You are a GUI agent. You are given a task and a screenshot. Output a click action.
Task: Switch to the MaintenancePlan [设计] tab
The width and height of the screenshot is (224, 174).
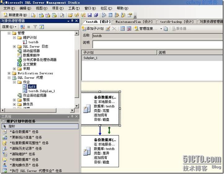pos(134,22)
